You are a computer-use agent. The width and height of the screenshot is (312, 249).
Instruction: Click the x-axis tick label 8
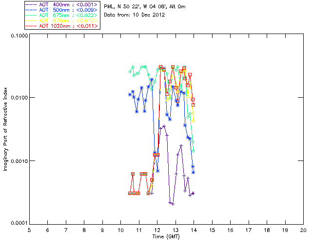pyautogui.click(x=84, y=230)
